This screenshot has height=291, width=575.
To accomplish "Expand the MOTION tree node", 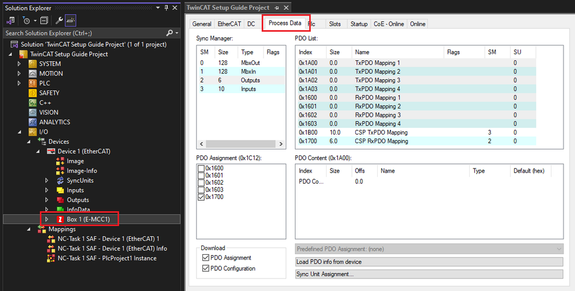I will [19, 74].
